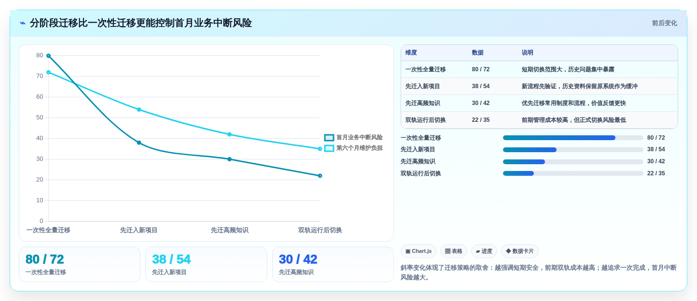
Task: Toggle the 首月业务中断风险 legend entry
Action: pyautogui.click(x=353, y=138)
